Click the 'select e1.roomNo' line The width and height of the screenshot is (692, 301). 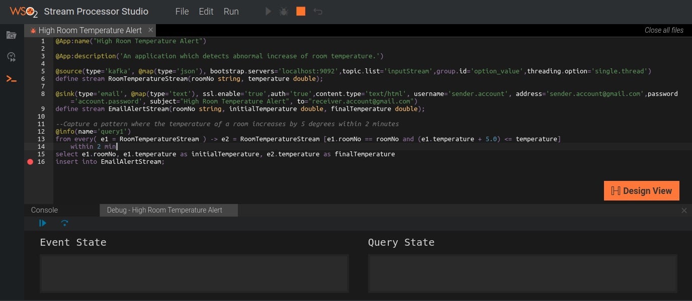point(225,154)
